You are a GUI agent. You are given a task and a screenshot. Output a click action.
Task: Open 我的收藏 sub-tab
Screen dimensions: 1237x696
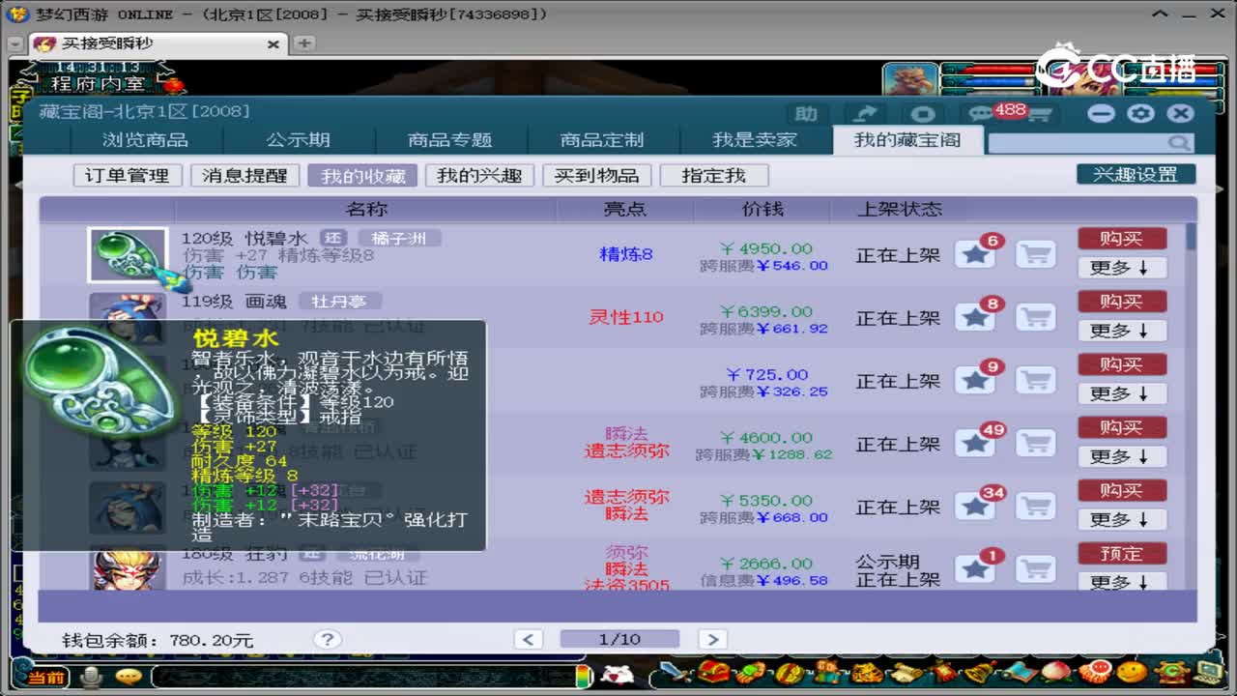tap(362, 176)
